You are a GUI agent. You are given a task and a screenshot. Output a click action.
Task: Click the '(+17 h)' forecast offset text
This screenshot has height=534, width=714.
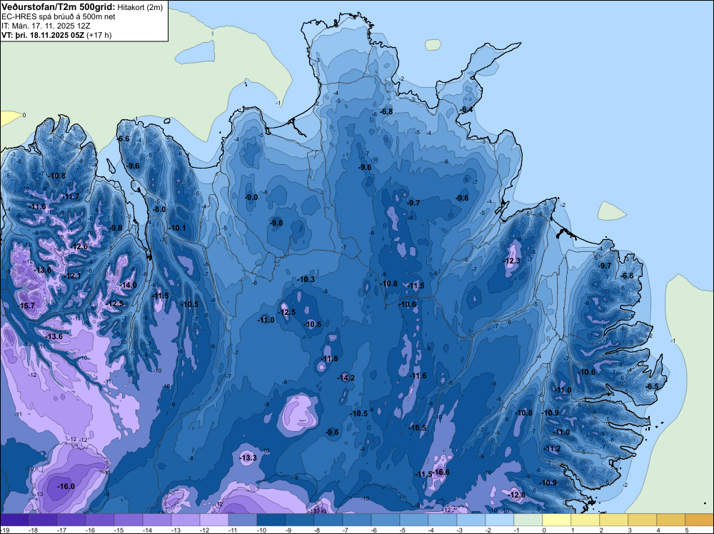(99, 35)
